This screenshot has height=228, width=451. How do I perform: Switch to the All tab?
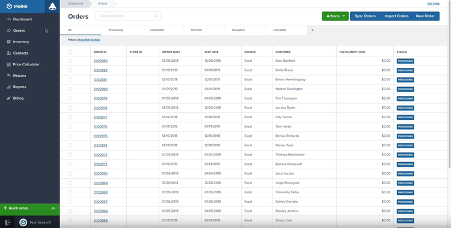[x=81, y=30]
